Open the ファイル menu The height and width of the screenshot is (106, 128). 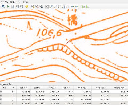[x=4, y=2]
